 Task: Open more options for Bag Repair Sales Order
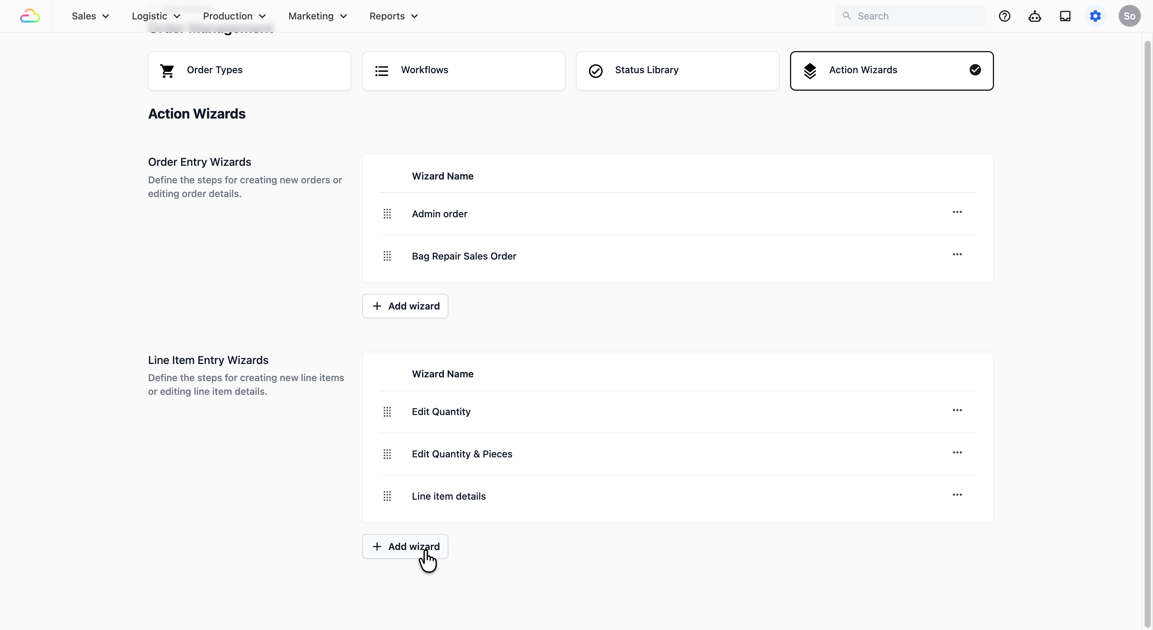pyautogui.click(x=957, y=254)
